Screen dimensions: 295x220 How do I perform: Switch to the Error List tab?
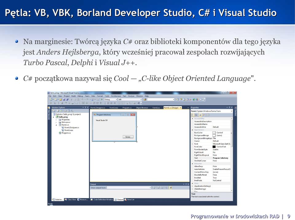click(129, 199)
